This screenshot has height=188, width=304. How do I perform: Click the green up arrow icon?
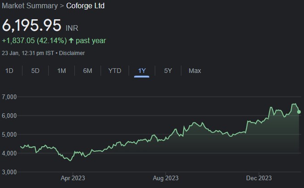(x=71, y=40)
